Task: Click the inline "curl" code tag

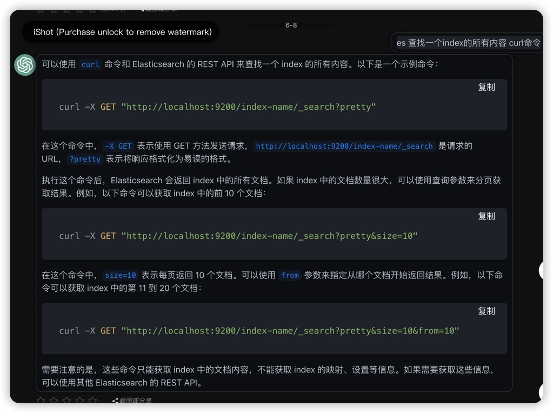Action: [90, 64]
